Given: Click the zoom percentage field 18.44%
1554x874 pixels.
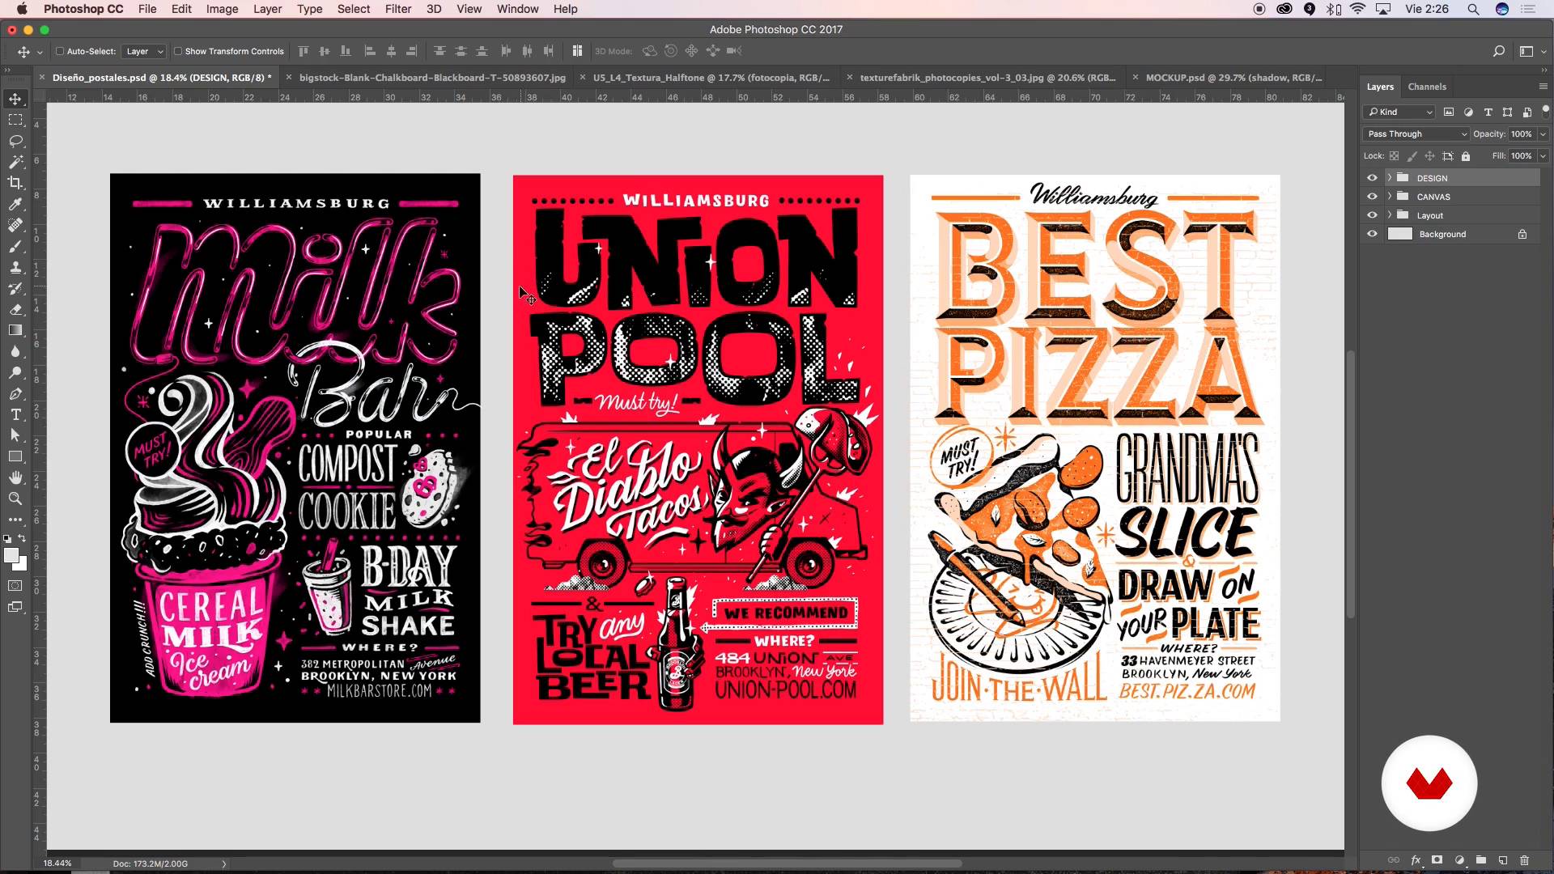Looking at the screenshot, I should tap(57, 863).
